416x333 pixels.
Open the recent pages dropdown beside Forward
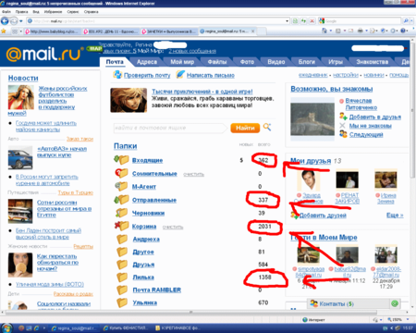[21, 21]
